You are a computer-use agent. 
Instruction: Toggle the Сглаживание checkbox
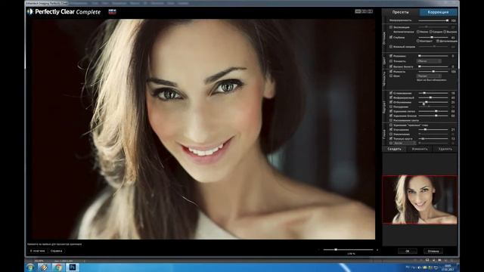[391, 93]
